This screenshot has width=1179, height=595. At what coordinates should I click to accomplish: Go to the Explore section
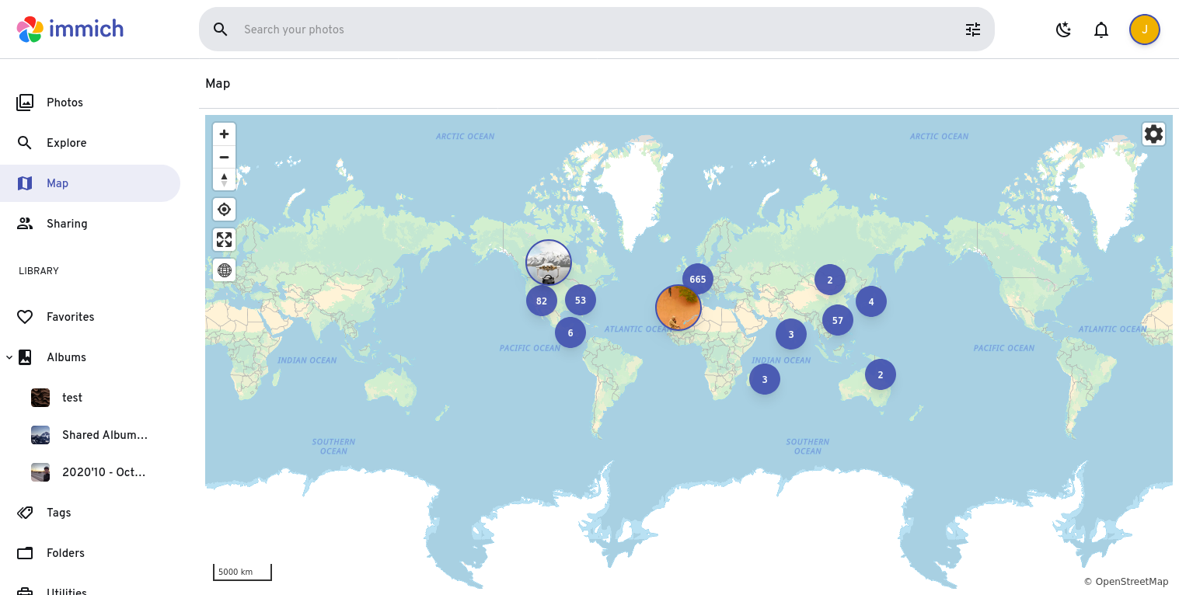click(66, 143)
